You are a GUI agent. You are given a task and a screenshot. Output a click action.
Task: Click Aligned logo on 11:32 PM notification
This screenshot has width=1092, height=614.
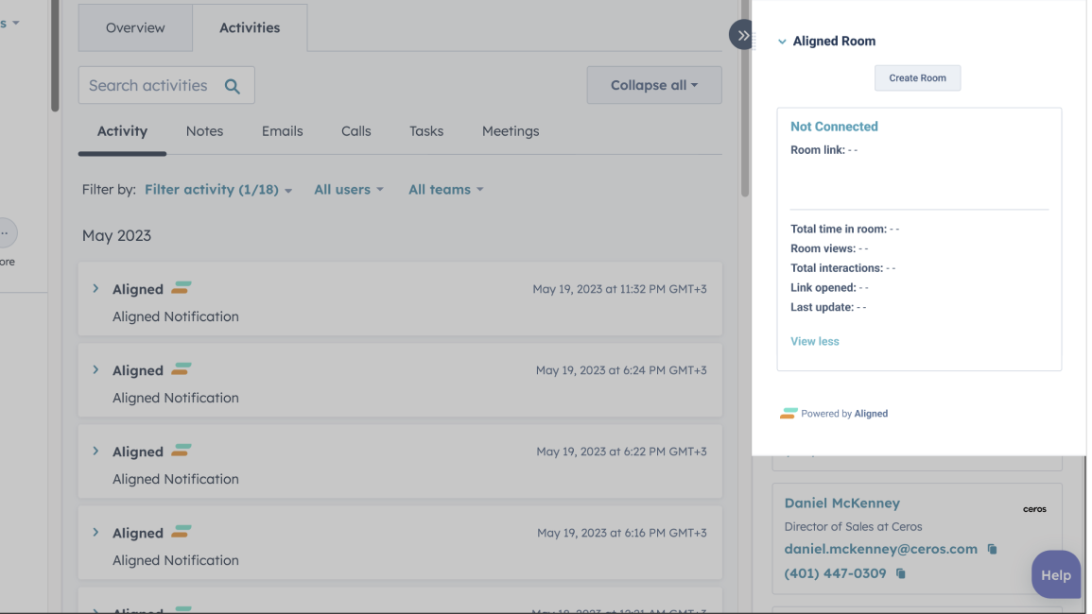pyautogui.click(x=182, y=288)
